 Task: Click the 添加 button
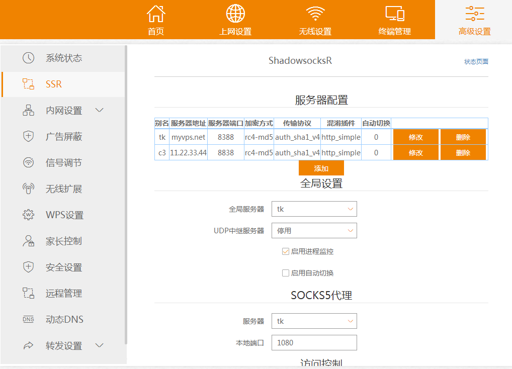(321, 168)
